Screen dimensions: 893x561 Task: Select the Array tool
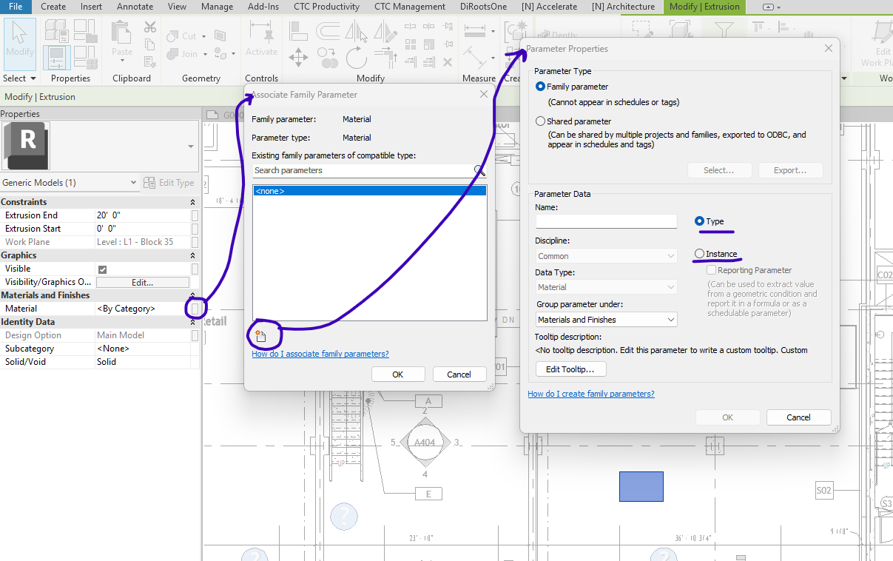click(x=411, y=44)
